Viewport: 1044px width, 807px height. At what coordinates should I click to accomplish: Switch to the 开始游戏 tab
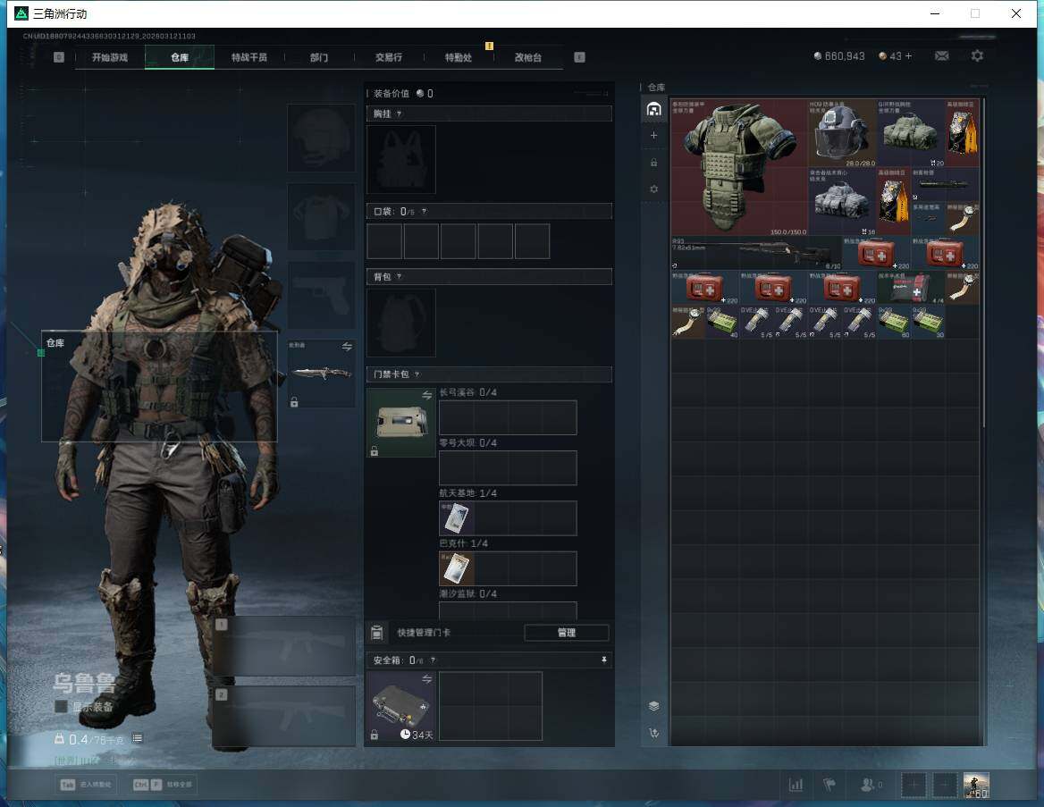coord(110,57)
